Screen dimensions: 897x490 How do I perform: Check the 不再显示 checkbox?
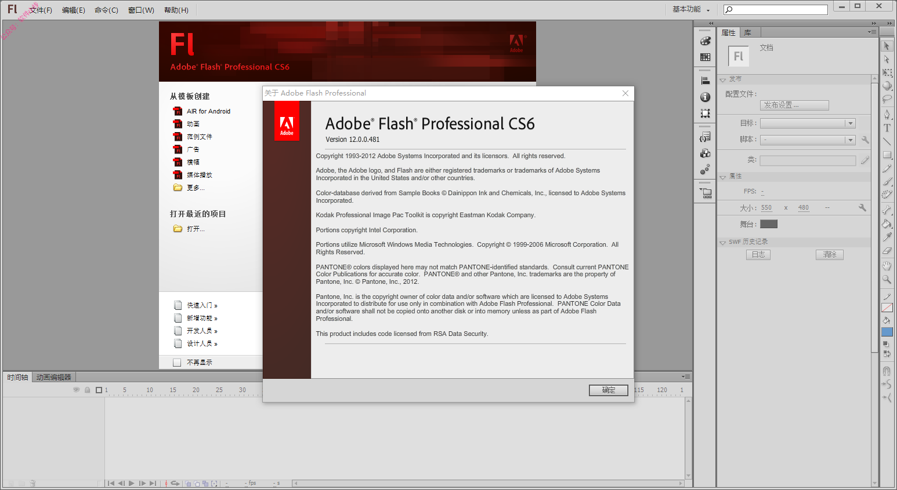(177, 363)
